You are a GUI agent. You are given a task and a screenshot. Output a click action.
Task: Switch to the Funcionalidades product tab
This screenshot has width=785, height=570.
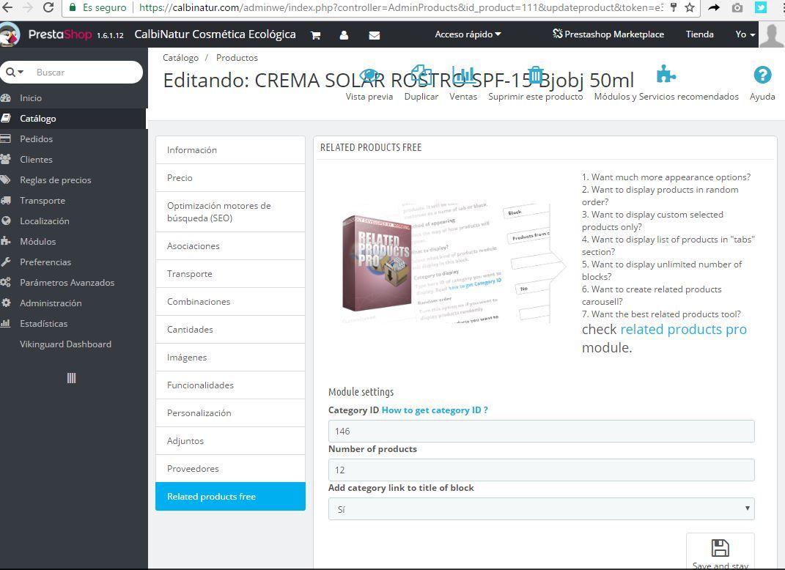pos(230,385)
